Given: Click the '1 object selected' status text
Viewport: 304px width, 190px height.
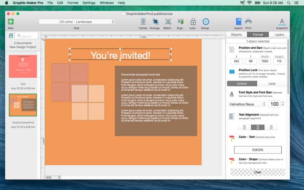Looking at the screenshot, I should pyautogui.click(x=258, y=41).
